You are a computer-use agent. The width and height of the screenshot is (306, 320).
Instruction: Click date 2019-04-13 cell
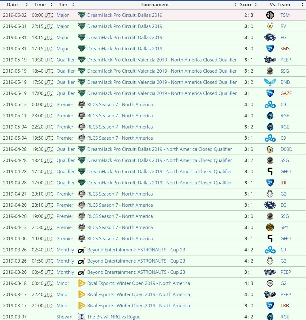tap(15, 227)
